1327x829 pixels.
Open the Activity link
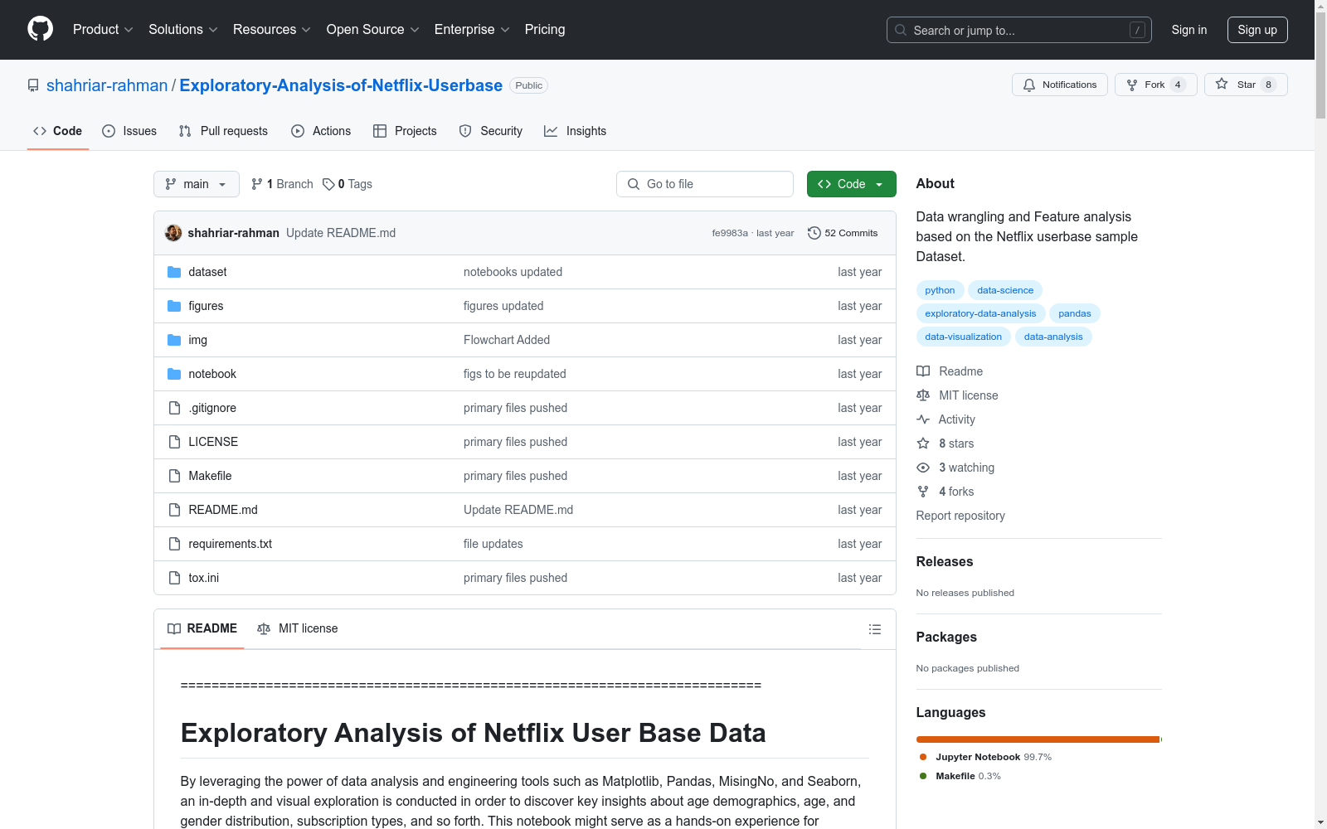[946, 419]
